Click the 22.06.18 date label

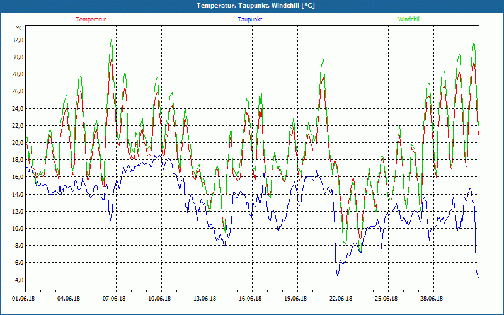point(341,299)
